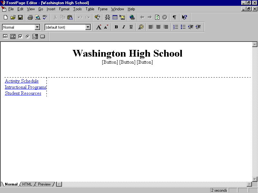Insert a table using the Insert Table icon

115,17
